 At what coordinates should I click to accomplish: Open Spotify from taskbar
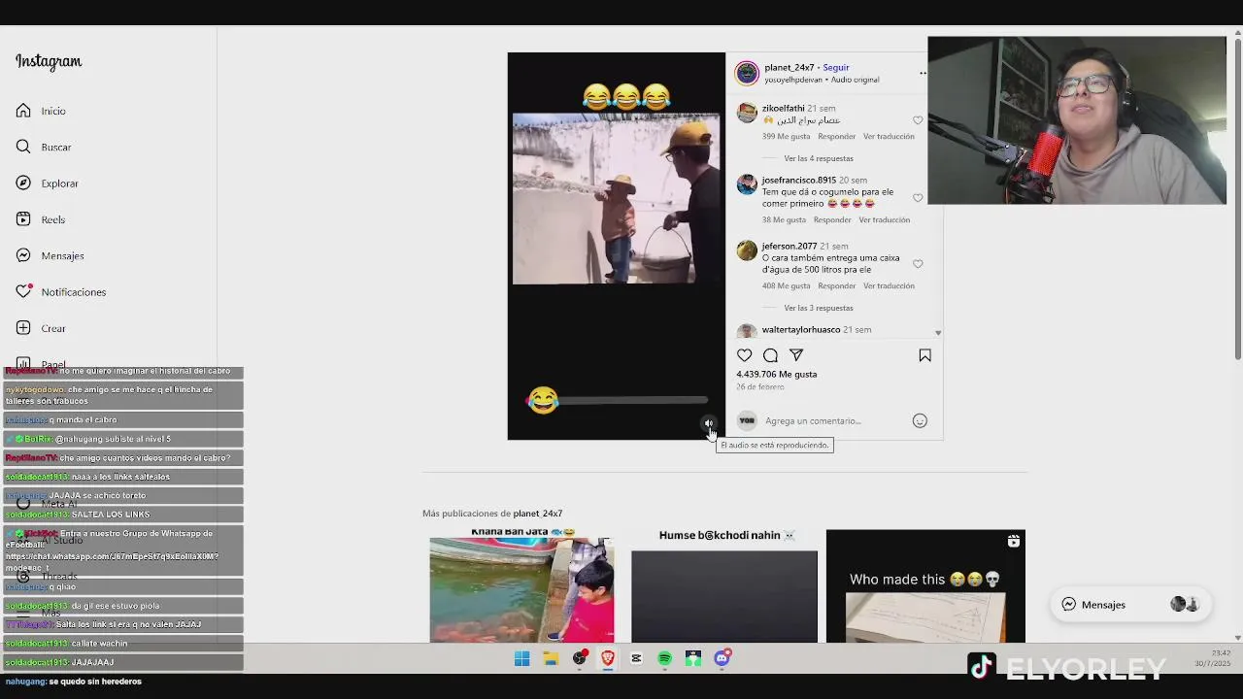(664, 658)
